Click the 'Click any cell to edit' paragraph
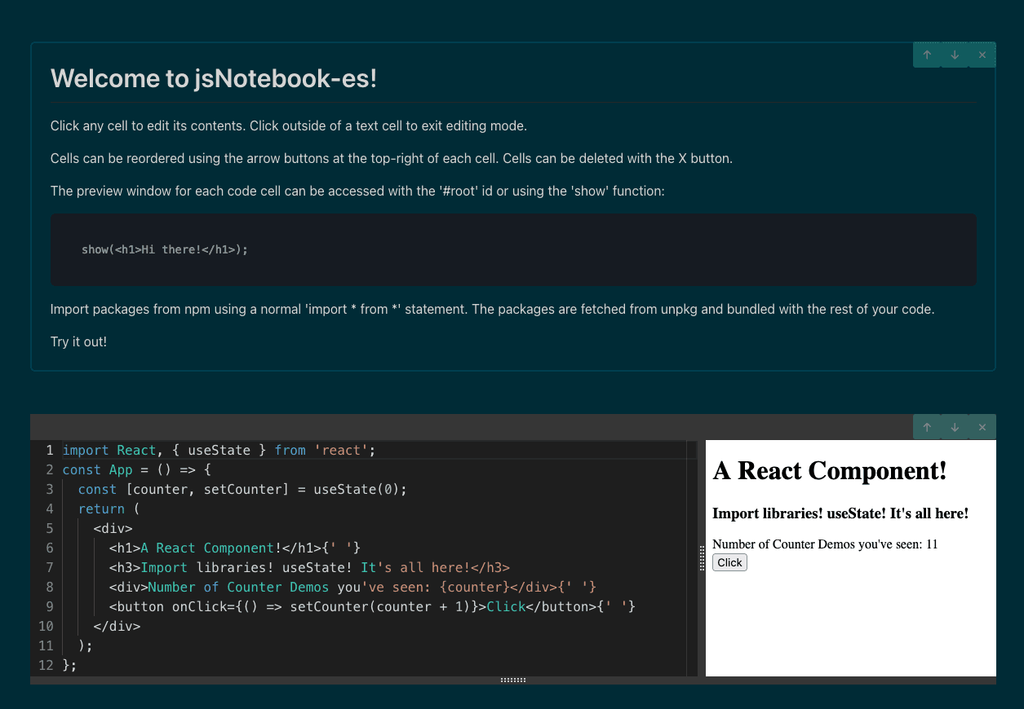This screenshot has height=709, width=1024. point(289,126)
